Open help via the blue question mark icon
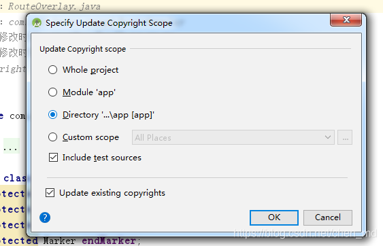The height and width of the screenshot is (246, 383). pos(45,217)
